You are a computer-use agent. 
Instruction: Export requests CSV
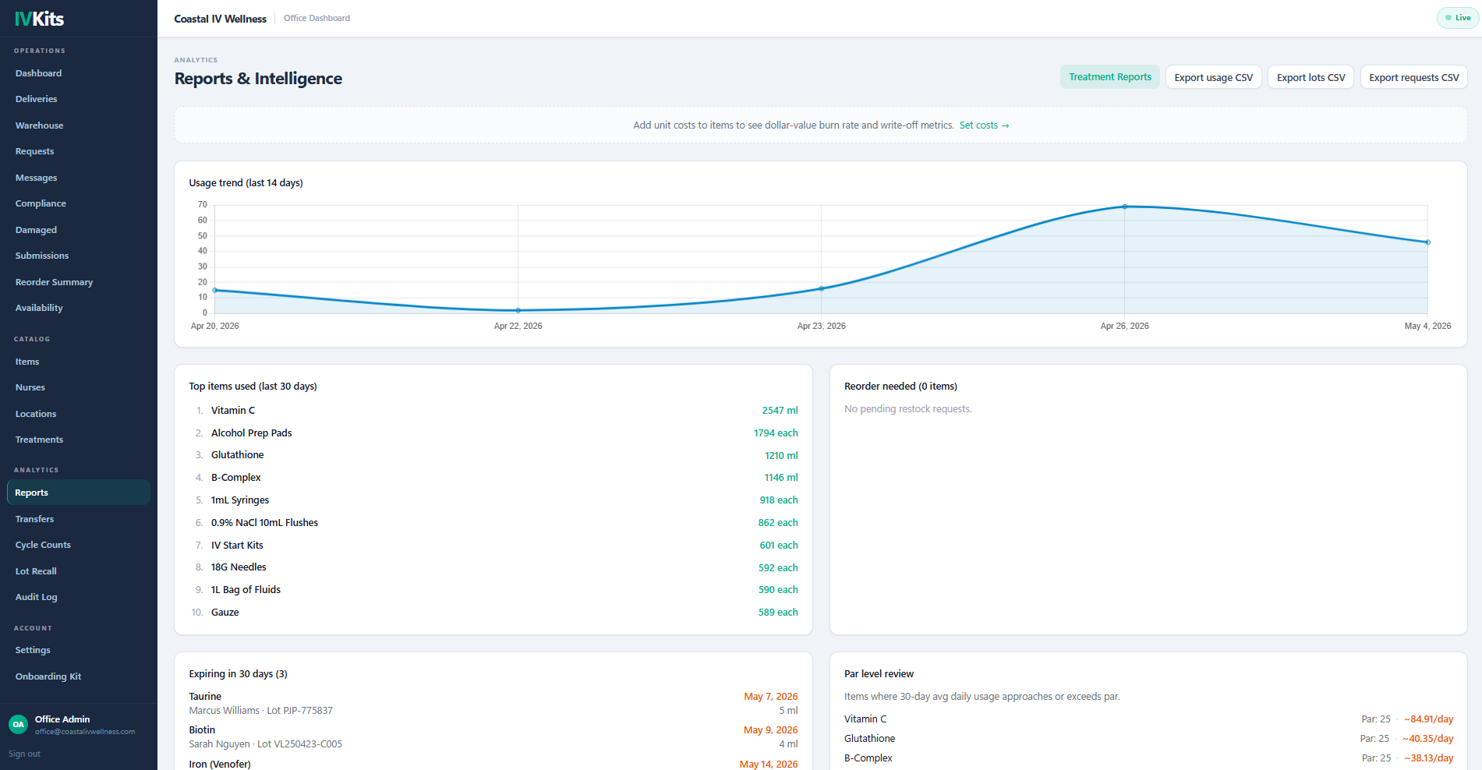(1414, 77)
